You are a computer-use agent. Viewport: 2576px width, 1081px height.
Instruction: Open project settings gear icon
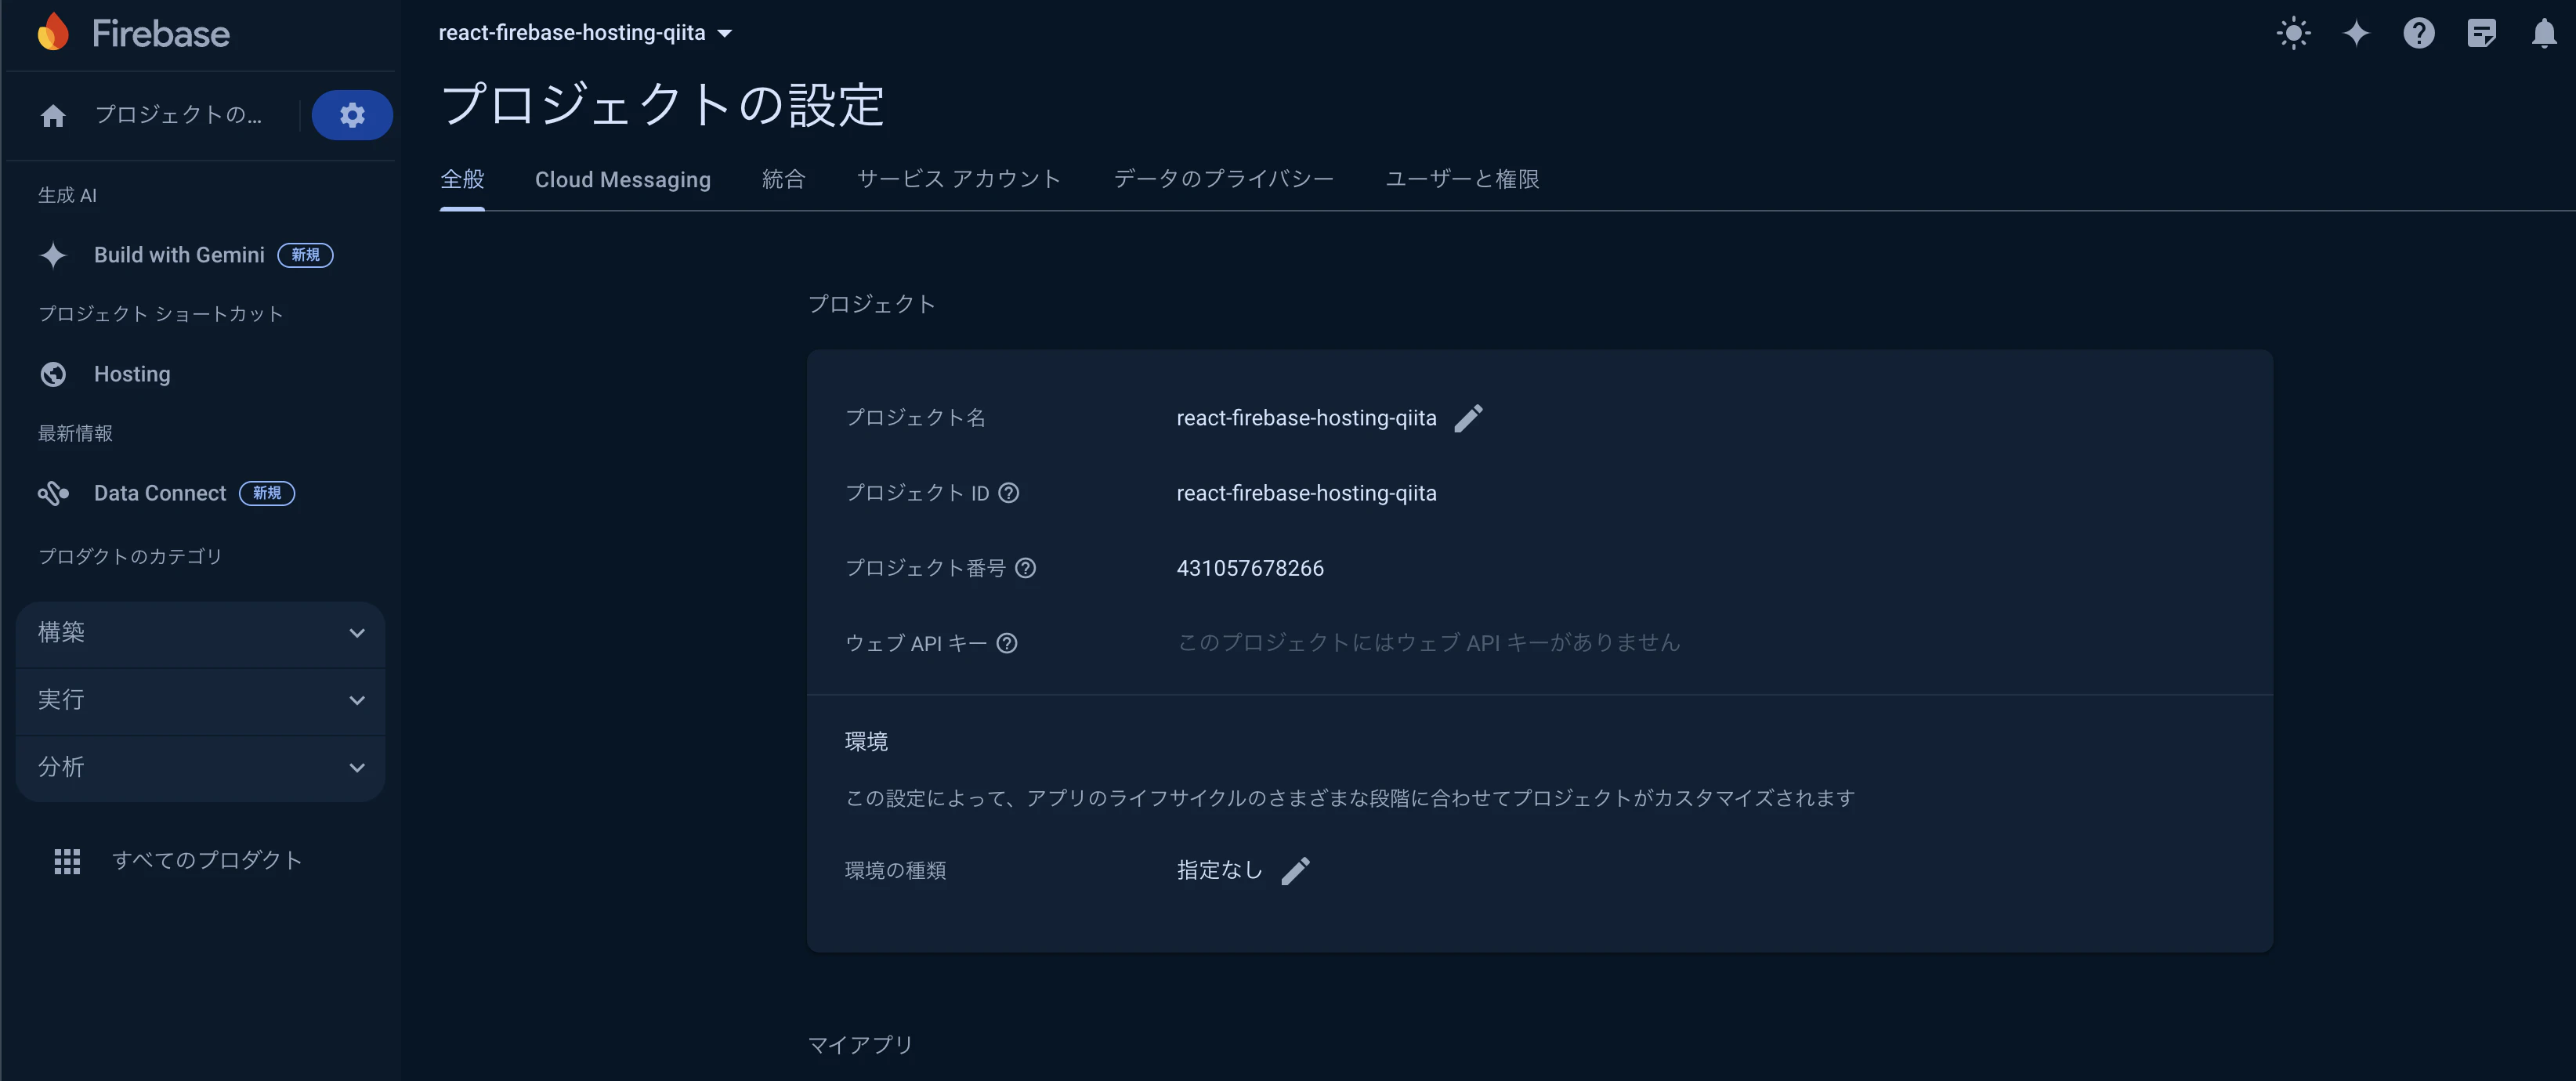pyautogui.click(x=352, y=115)
